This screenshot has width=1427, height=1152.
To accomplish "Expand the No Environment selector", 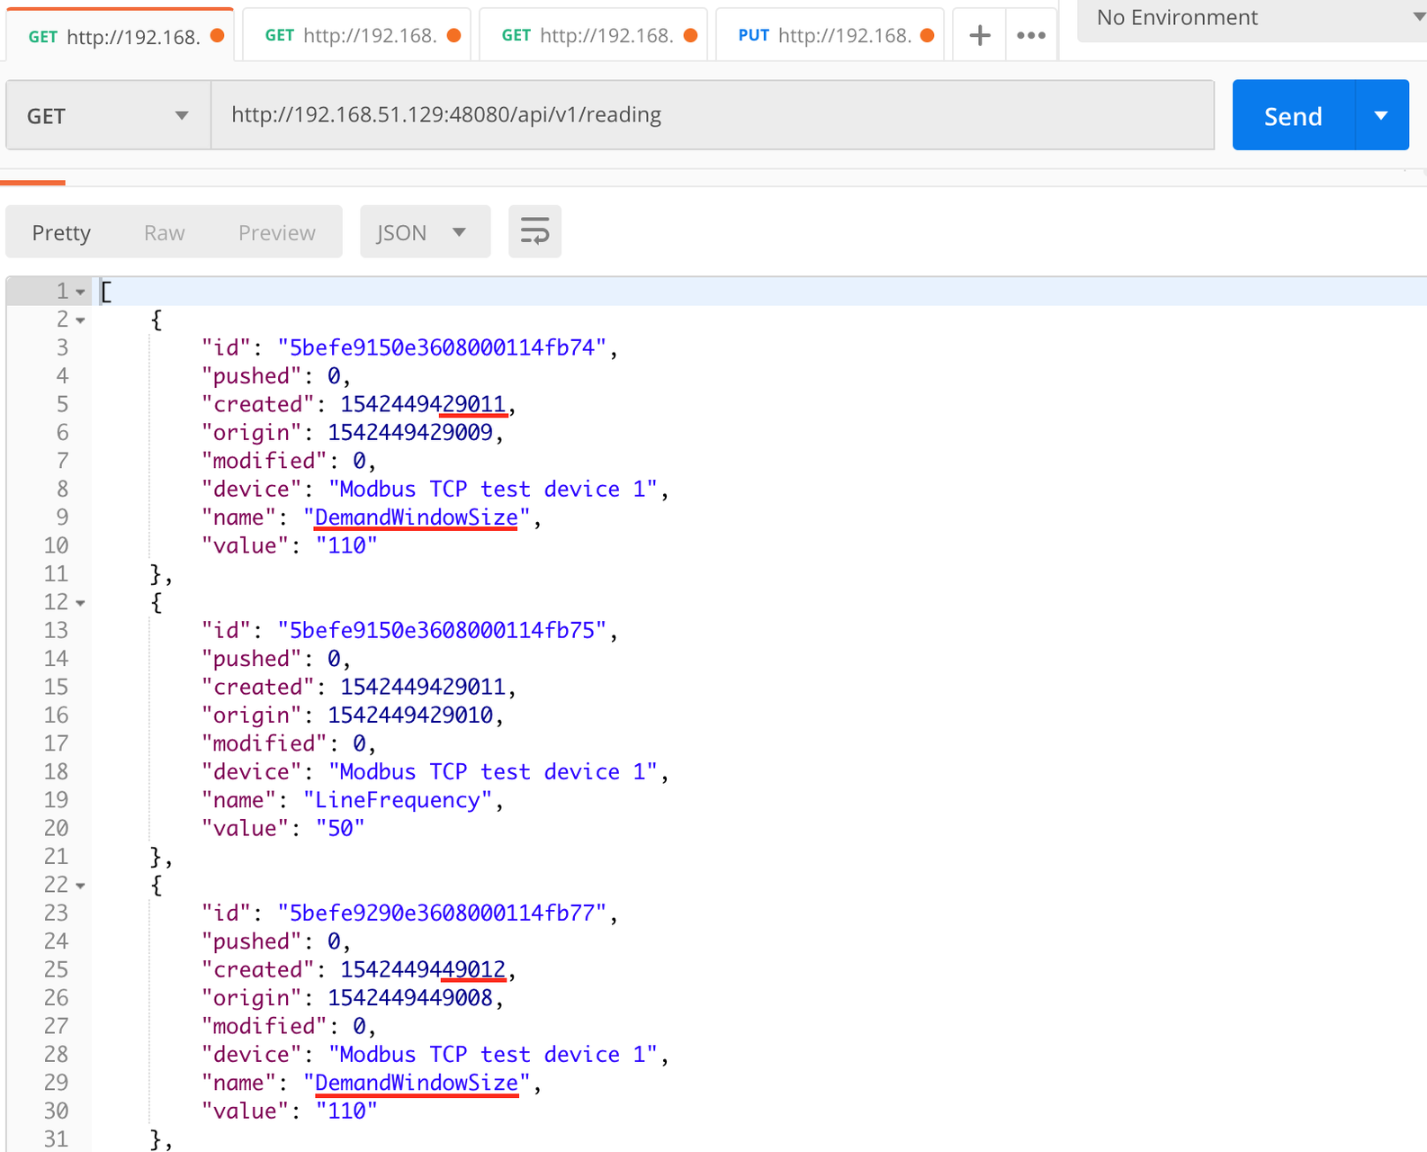I will 1251,18.
